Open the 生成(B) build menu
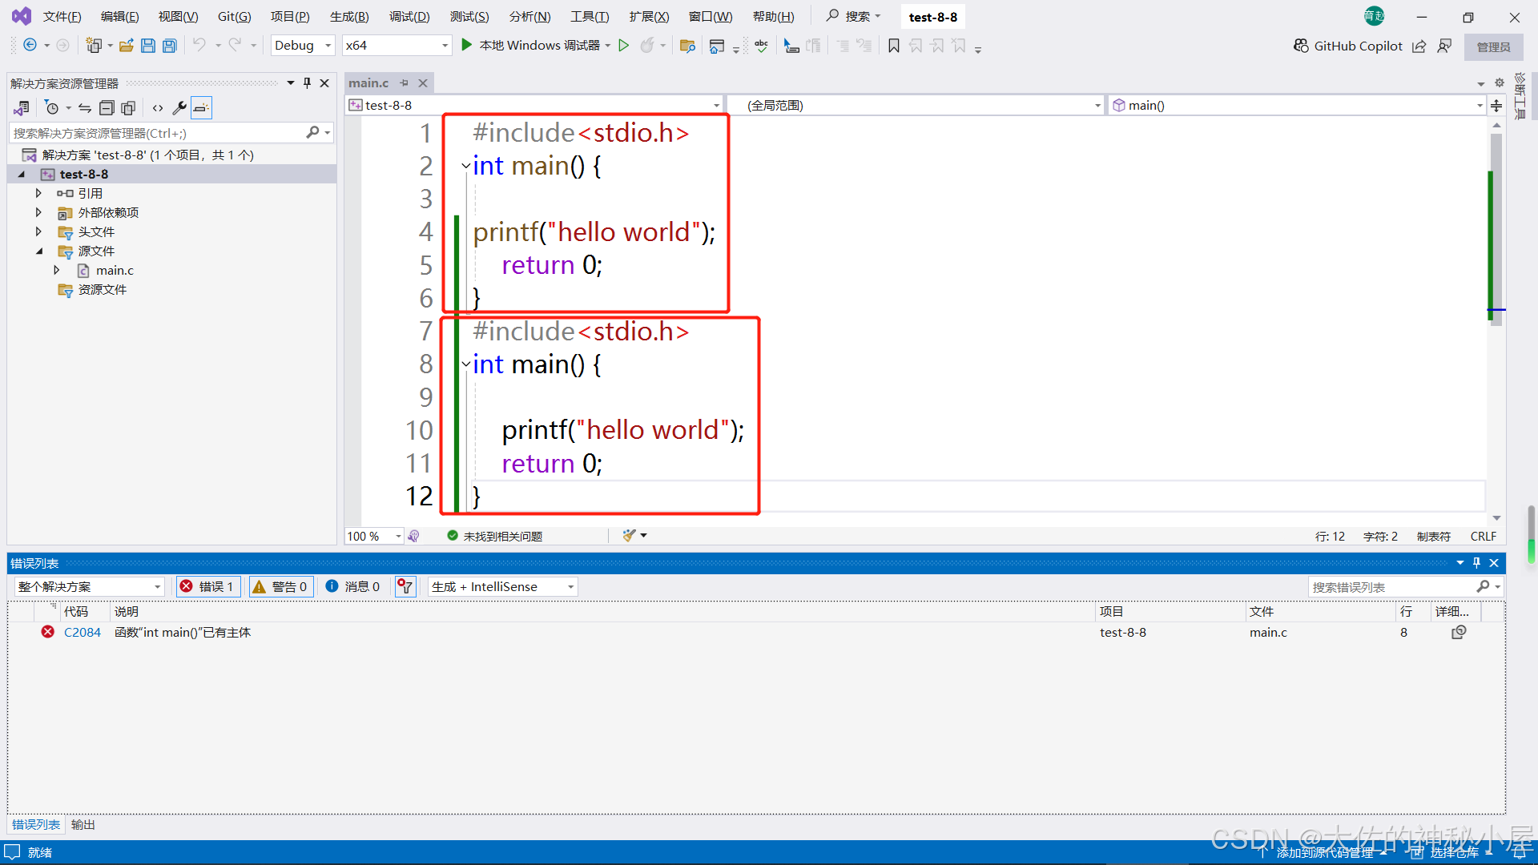Screen dimensions: 1538x865 (349, 16)
